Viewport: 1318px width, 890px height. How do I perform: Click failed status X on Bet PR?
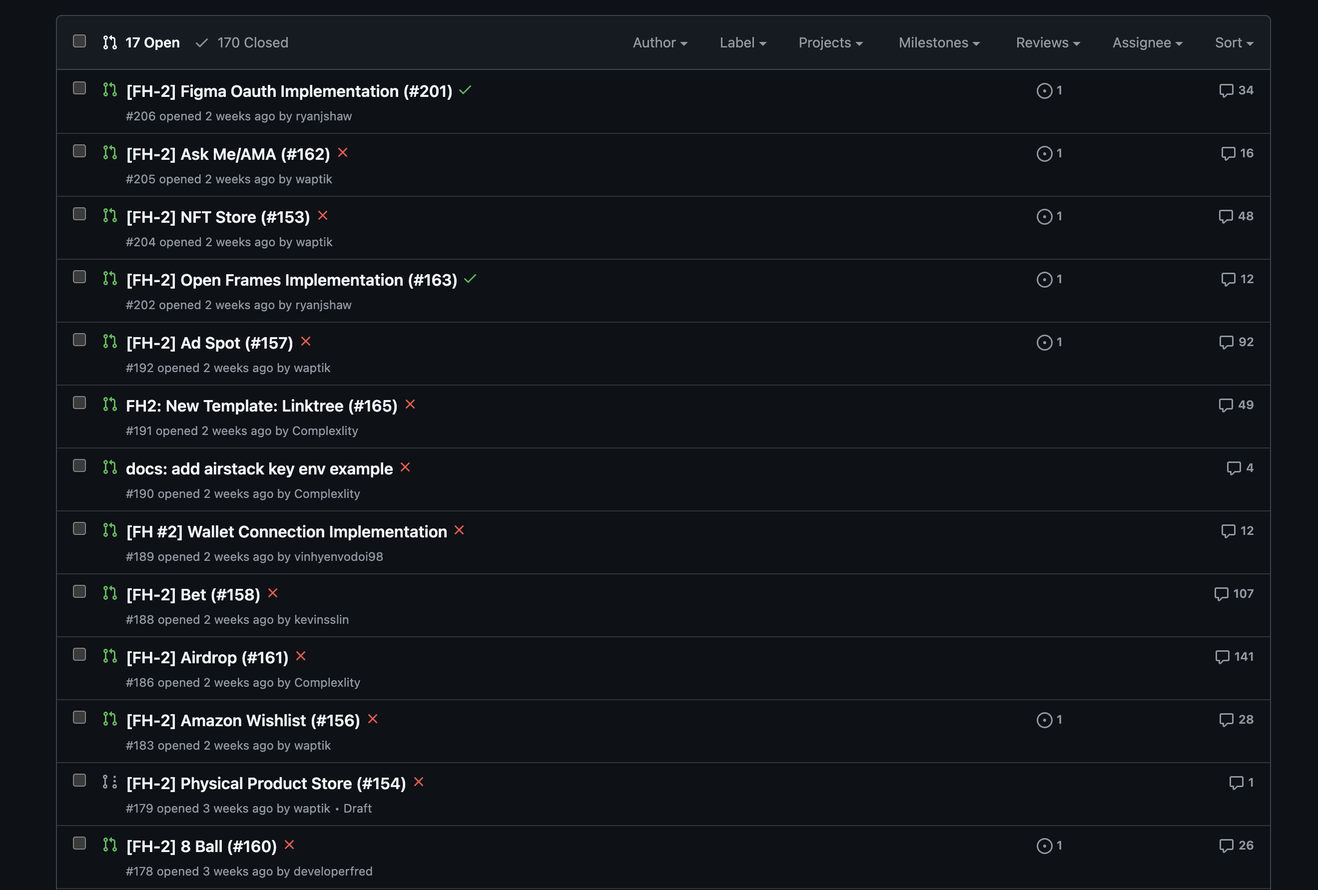273,593
